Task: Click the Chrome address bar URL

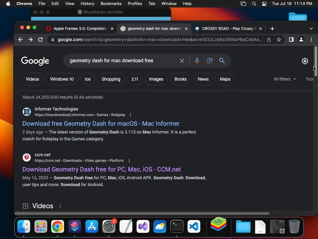Action: [x=160, y=40]
